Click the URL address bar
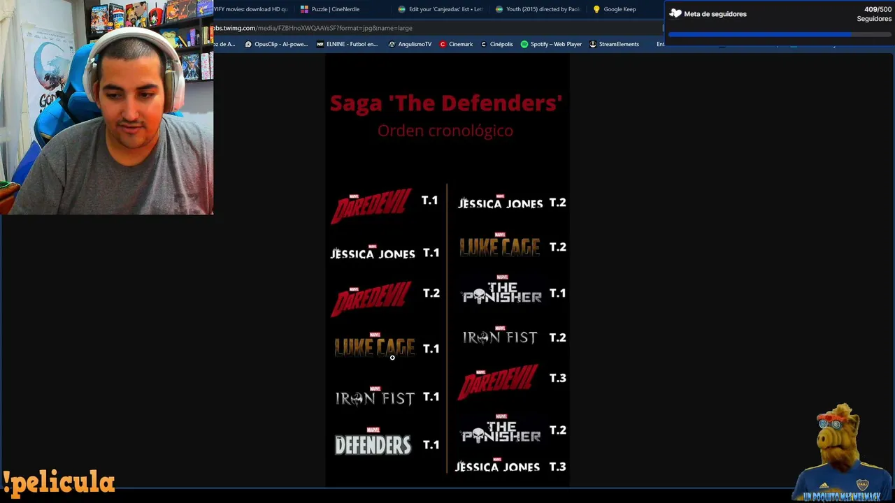This screenshot has height=503, width=895. click(x=437, y=28)
